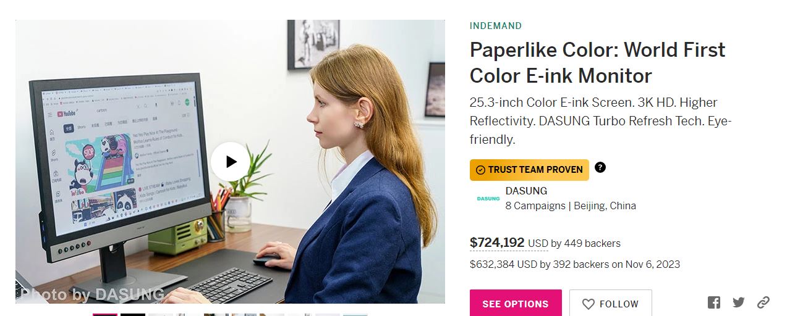Click the checkmark icon in Trust badge
This screenshot has height=316, width=795.
click(480, 170)
